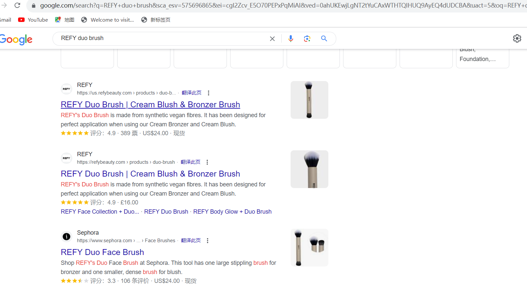Open Google settings gear
Image resolution: width=527 pixels, height=296 pixels.
coord(517,38)
